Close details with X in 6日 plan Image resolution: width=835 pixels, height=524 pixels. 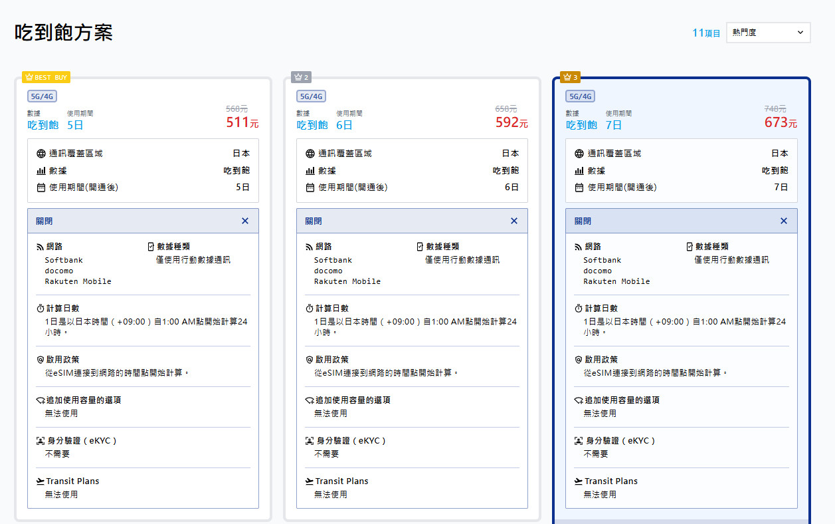pyautogui.click(x=513, y=221)
